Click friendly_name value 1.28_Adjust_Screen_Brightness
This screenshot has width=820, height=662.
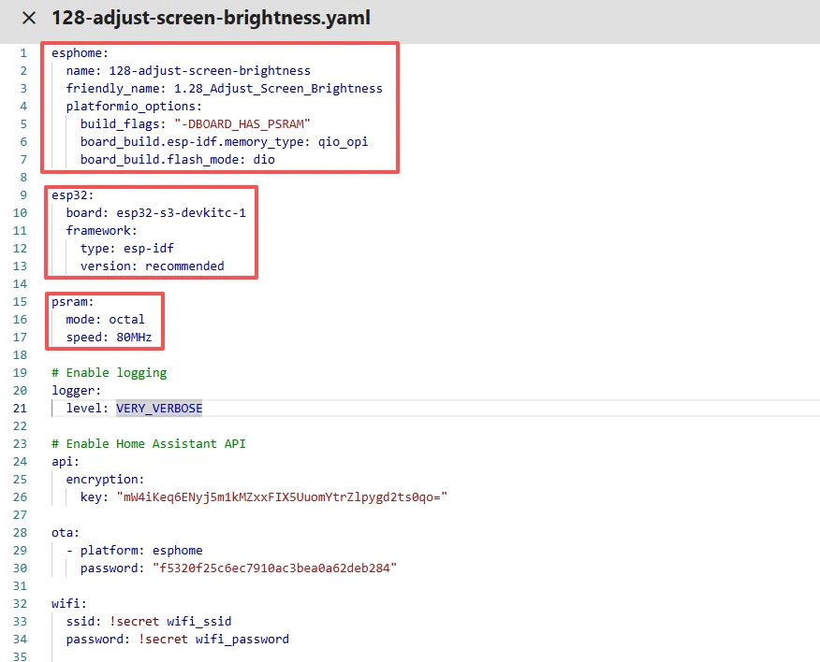click(278, 89)
